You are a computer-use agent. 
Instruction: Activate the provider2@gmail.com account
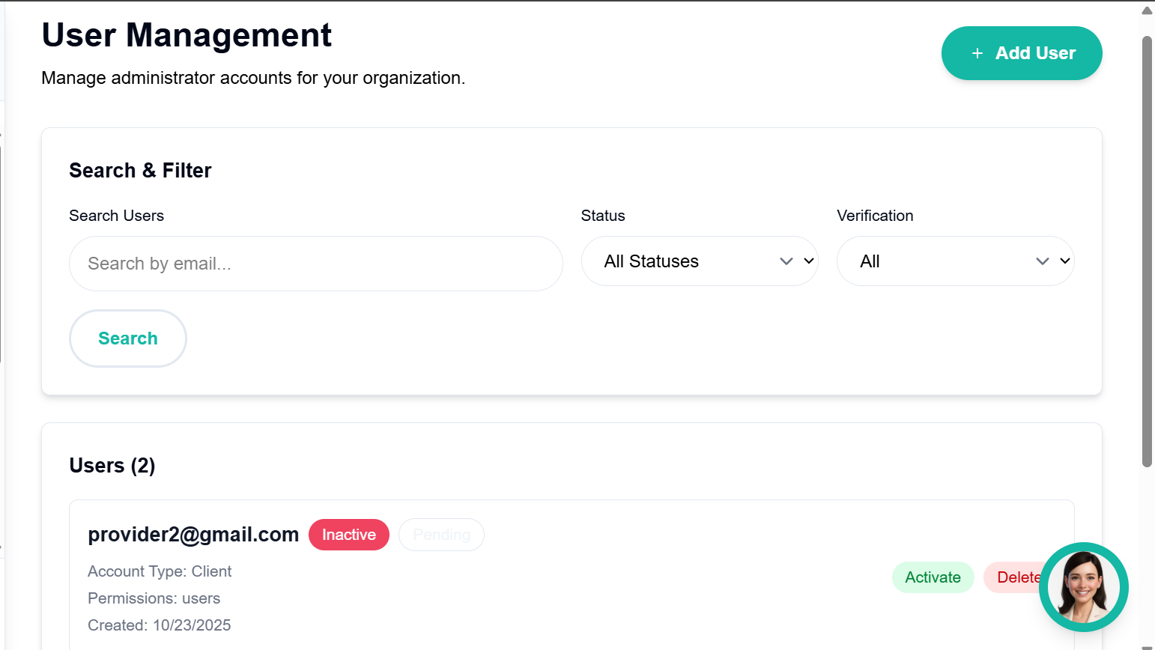(933, 577)
